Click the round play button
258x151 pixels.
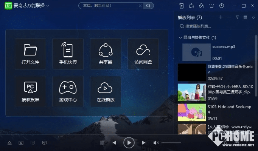(x=129, y=143)
